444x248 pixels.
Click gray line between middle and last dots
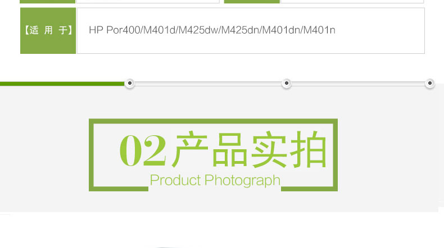pos(358,84)
